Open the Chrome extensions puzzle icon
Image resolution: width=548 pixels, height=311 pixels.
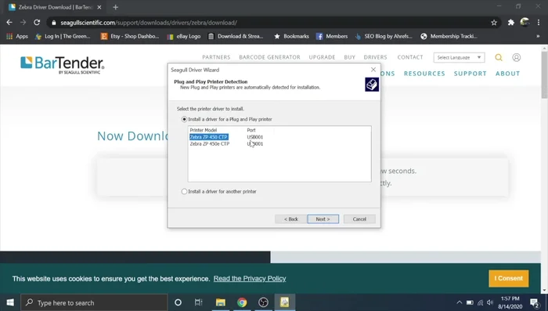[511, 23]
